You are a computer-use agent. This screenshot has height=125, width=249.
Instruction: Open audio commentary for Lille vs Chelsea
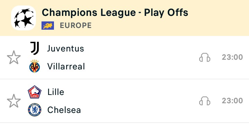[x=205, y=101]
